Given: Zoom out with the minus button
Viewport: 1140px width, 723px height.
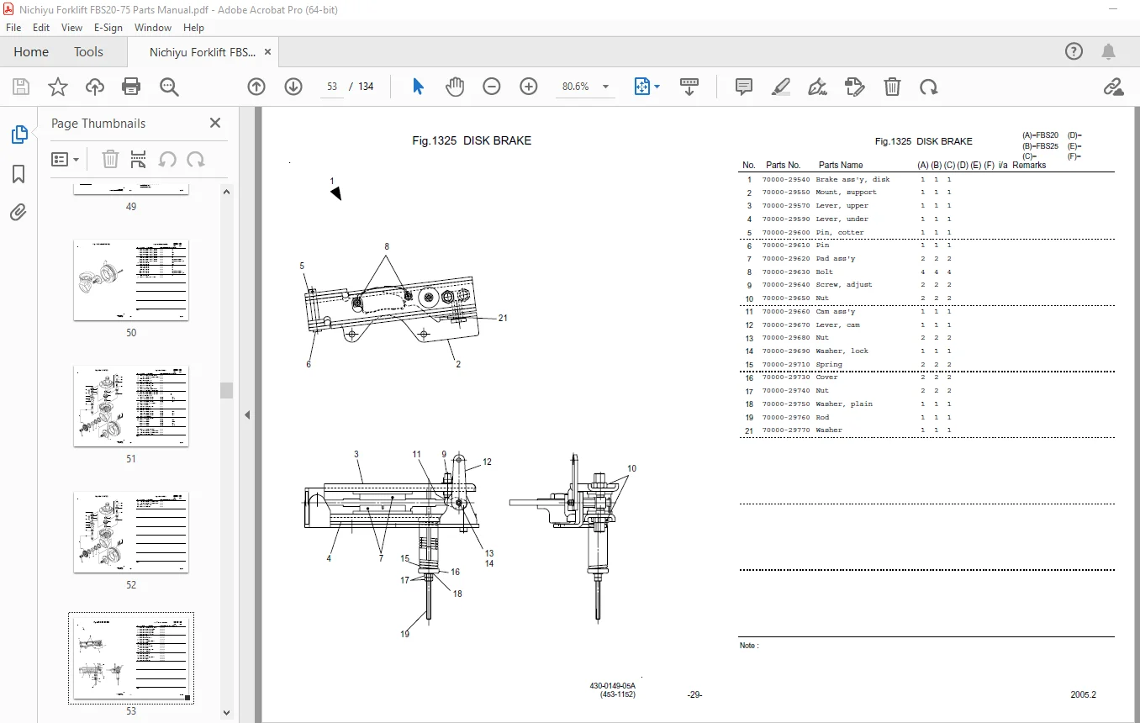Looking at the screenshot, I should [492, 87].
